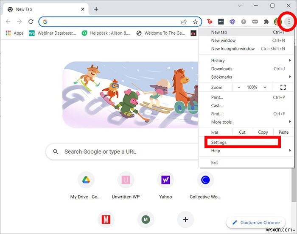The image size is (297, 234).
Task: Choose Print... from the menu
Action: point(246,97)
